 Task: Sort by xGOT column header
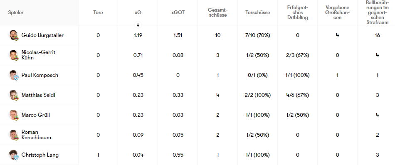(x=178, y=12)
